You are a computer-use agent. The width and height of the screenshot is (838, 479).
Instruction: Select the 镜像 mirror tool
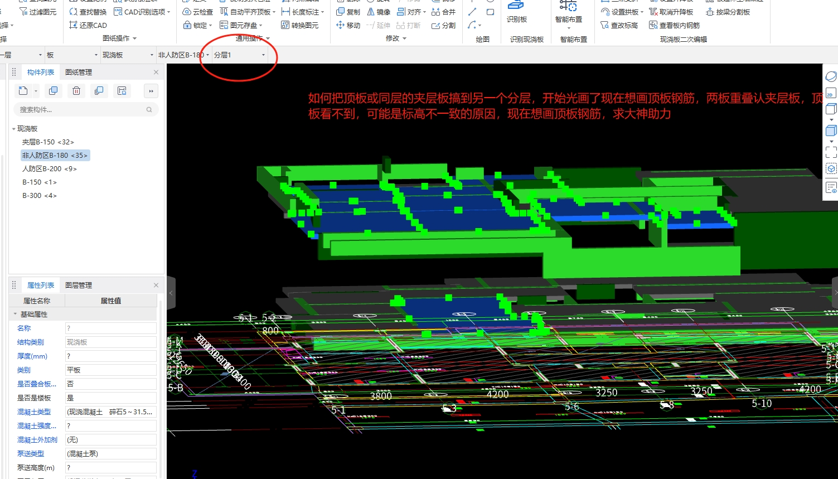[379, 12]
